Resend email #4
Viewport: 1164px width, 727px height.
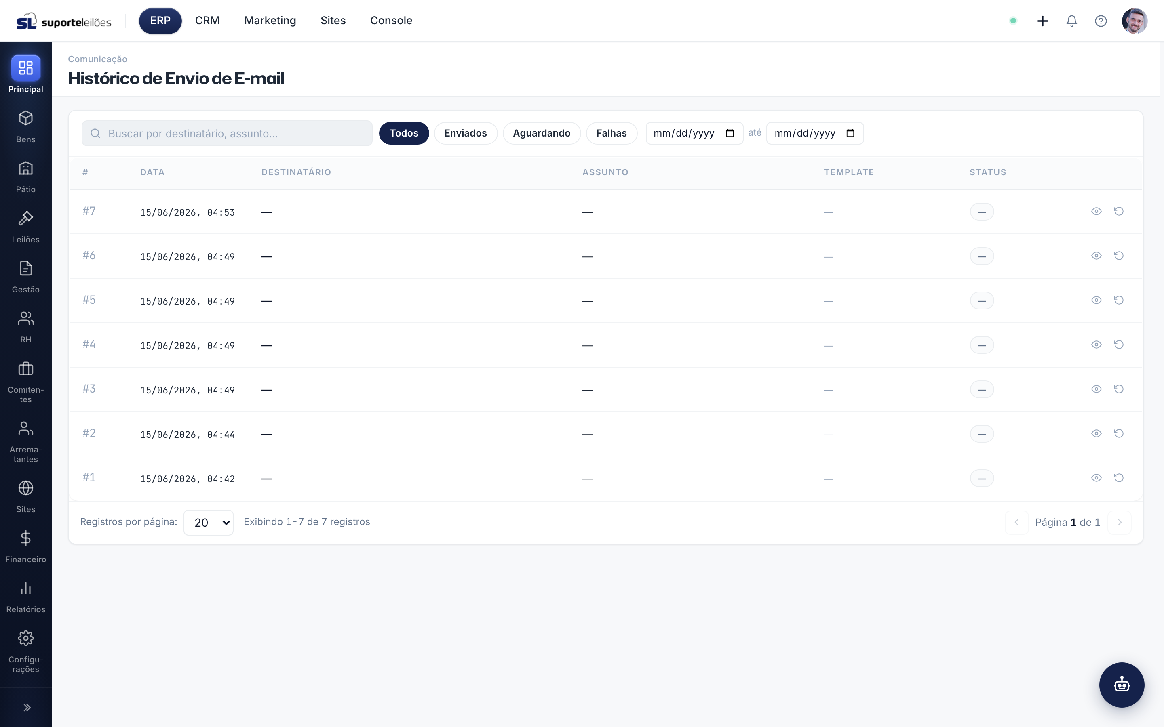point(1118,344)
